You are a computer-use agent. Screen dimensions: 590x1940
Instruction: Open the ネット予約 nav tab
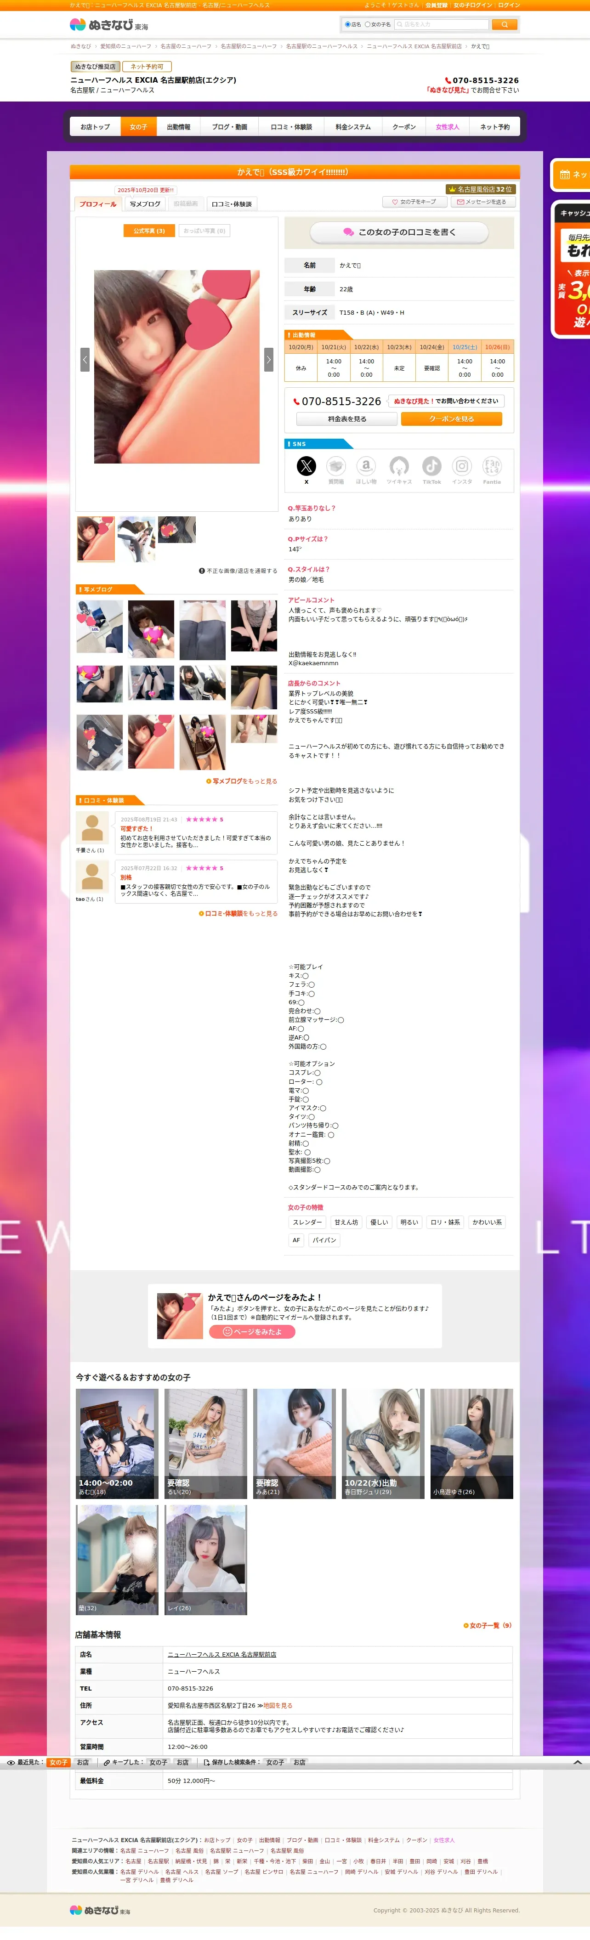[x=494, y=127]
